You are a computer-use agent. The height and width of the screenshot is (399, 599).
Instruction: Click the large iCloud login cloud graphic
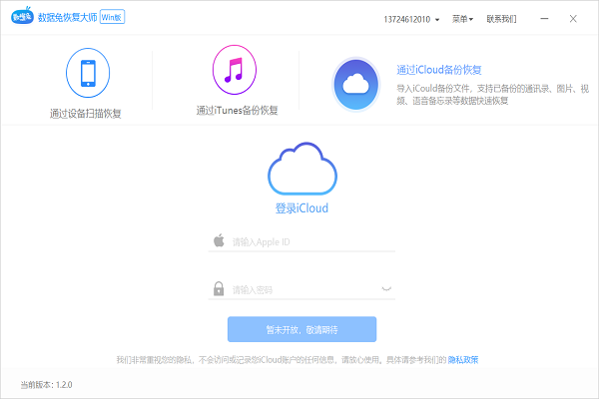(302, 169)
